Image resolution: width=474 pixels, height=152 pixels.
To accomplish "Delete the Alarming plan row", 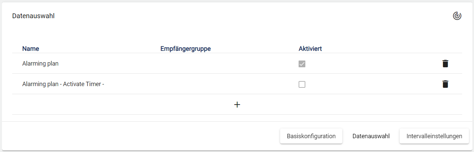I will click(x=445, y=64).
